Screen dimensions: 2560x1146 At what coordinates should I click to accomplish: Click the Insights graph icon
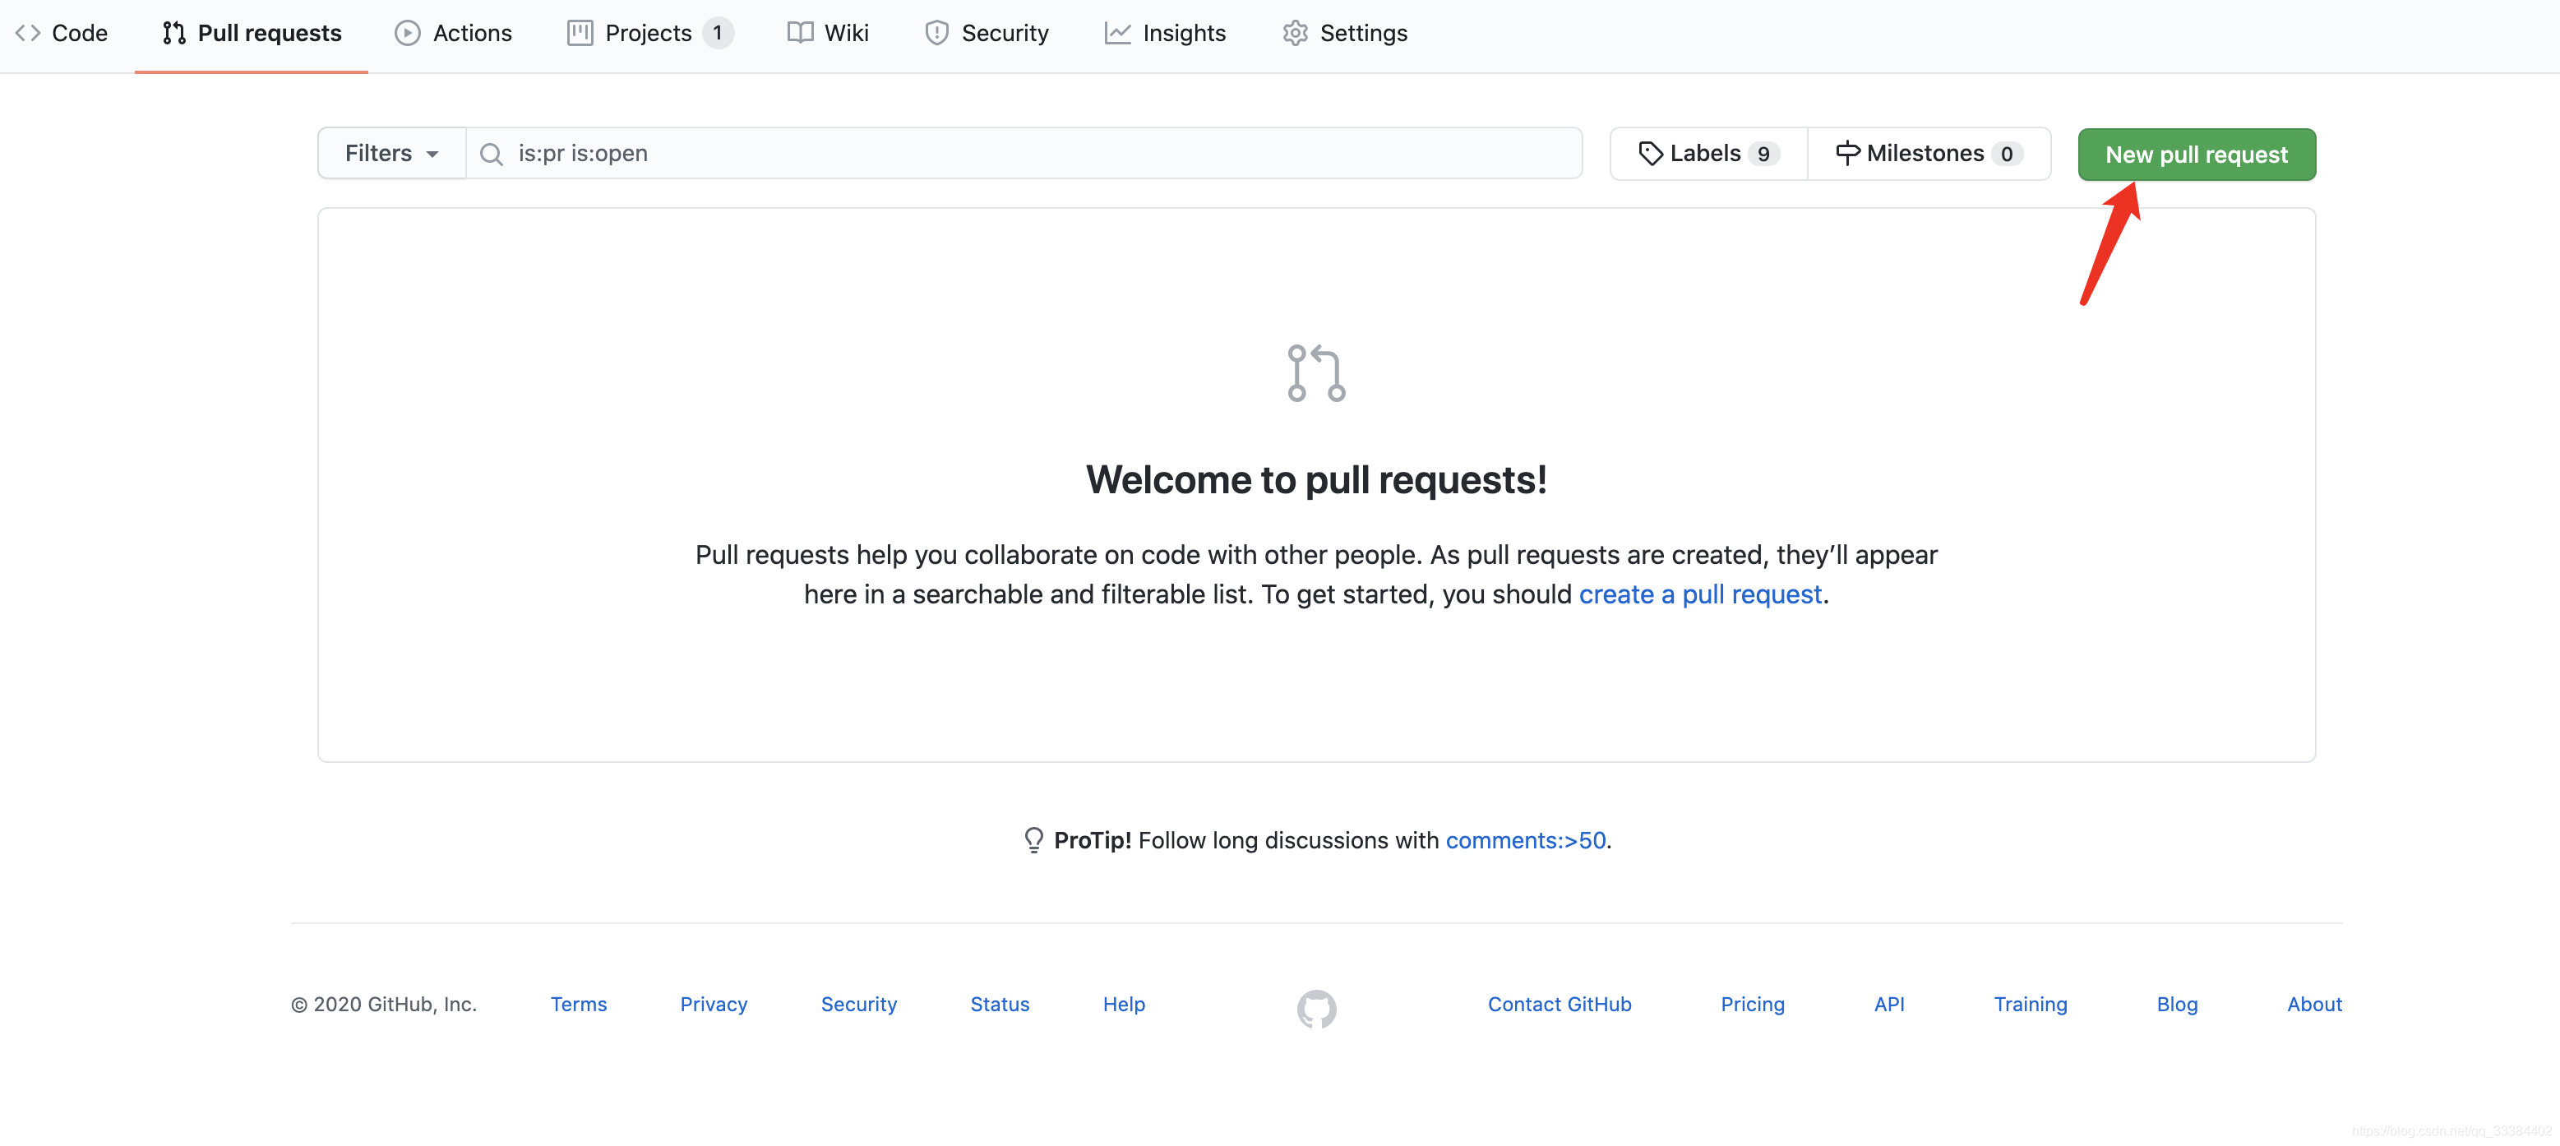tap(1117, 33)
